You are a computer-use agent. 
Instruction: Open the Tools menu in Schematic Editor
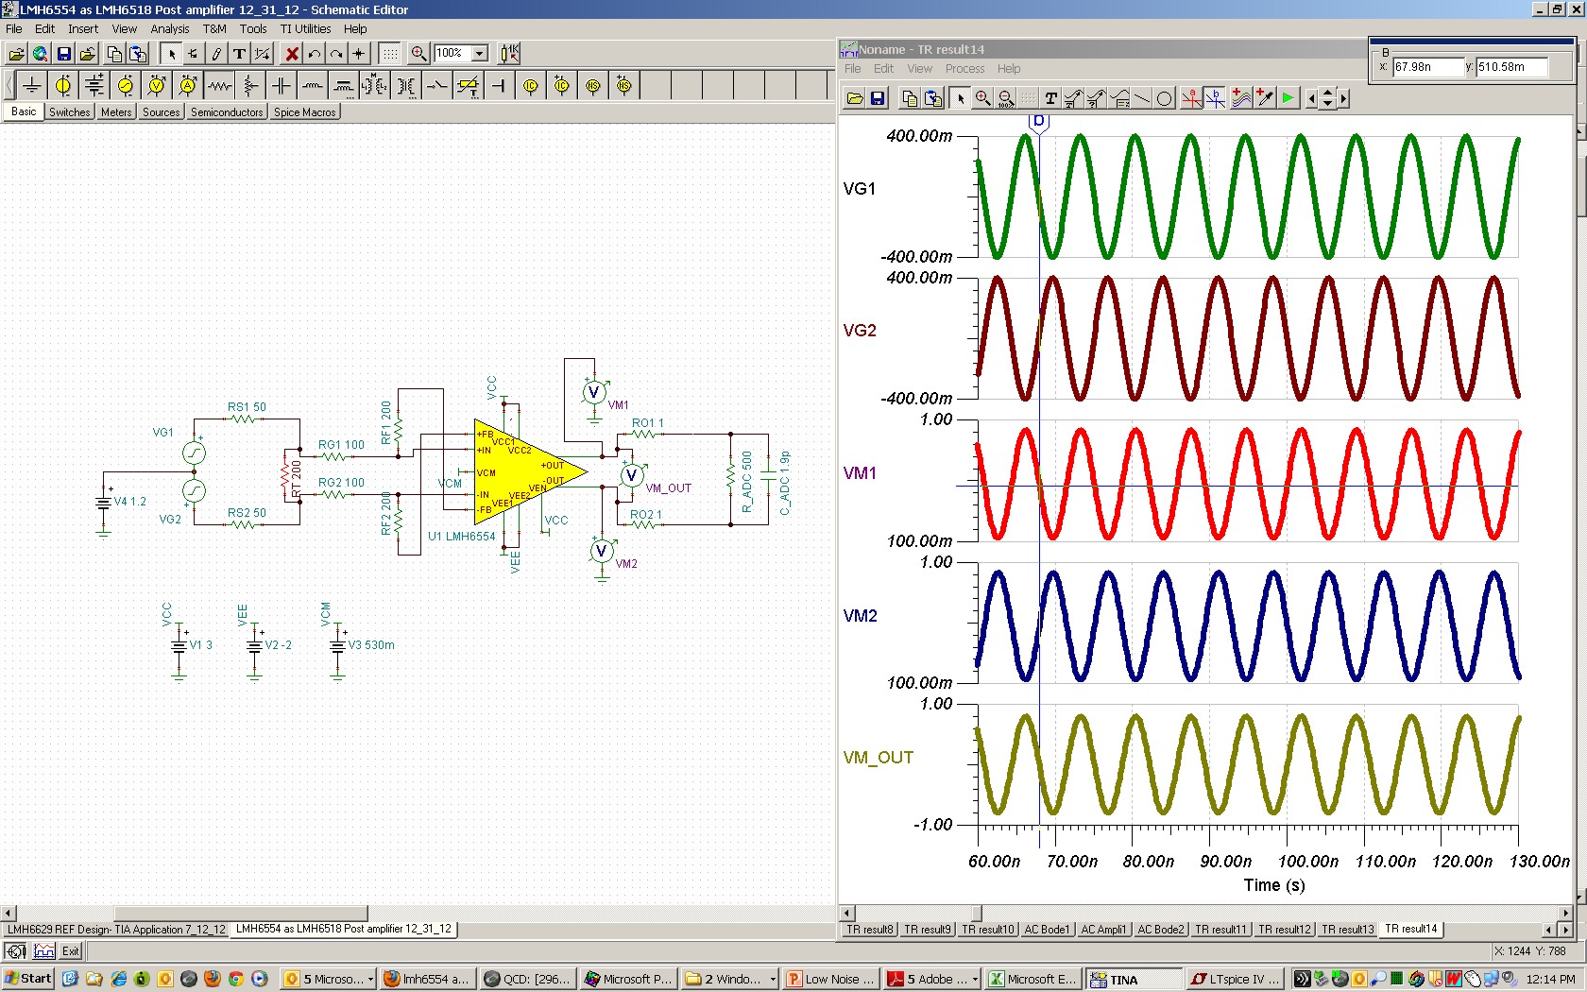pos(253,29)
